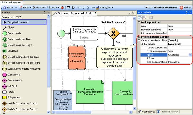Select the Itens de Configuração note
The height and width of the screenshot is (115, 193).
[x=63, y=100]
